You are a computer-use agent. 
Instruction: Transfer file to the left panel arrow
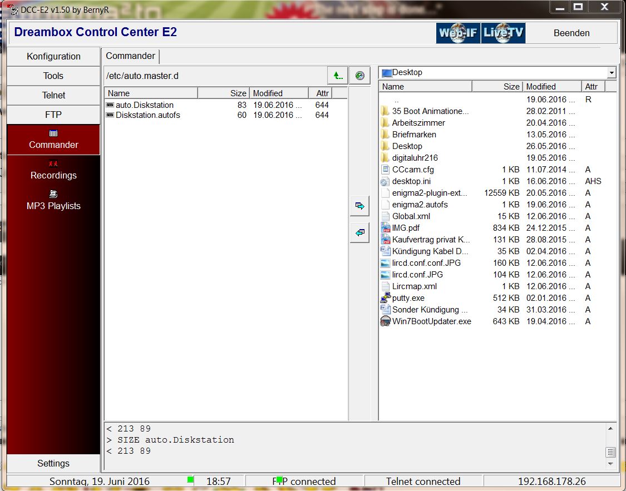[360, 233]
